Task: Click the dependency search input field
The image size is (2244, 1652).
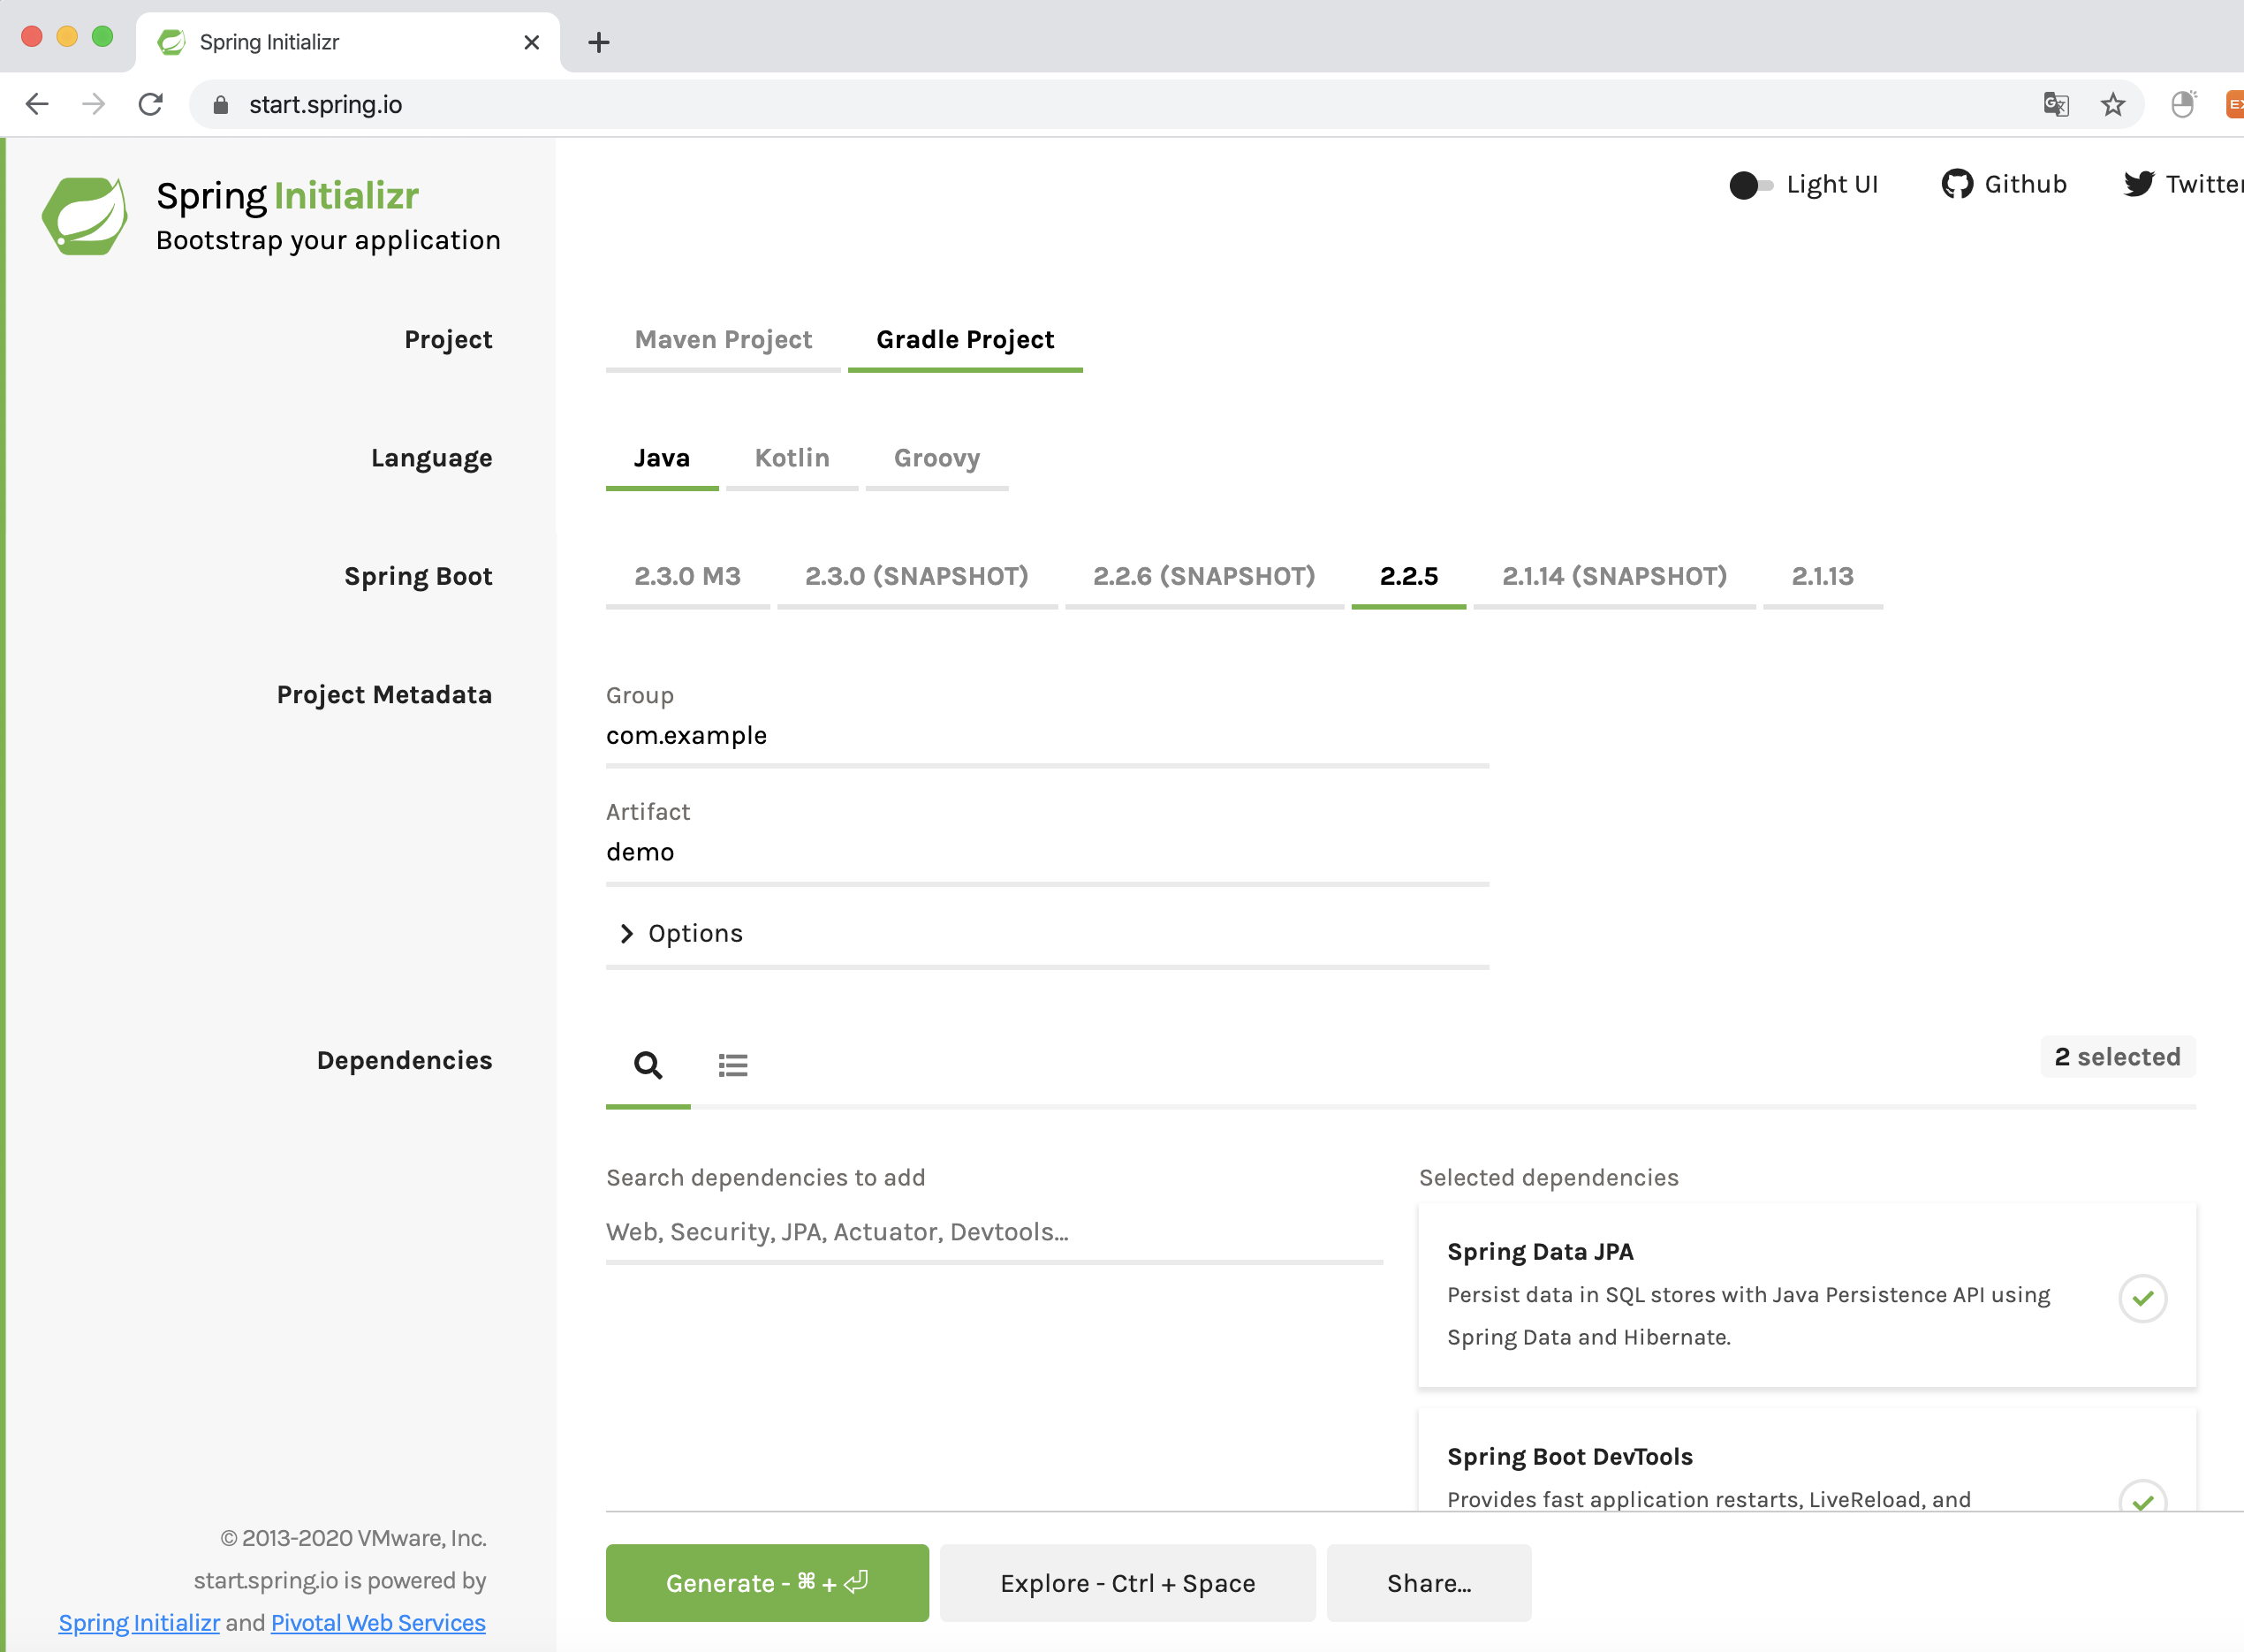Action: click(993, 1232)
